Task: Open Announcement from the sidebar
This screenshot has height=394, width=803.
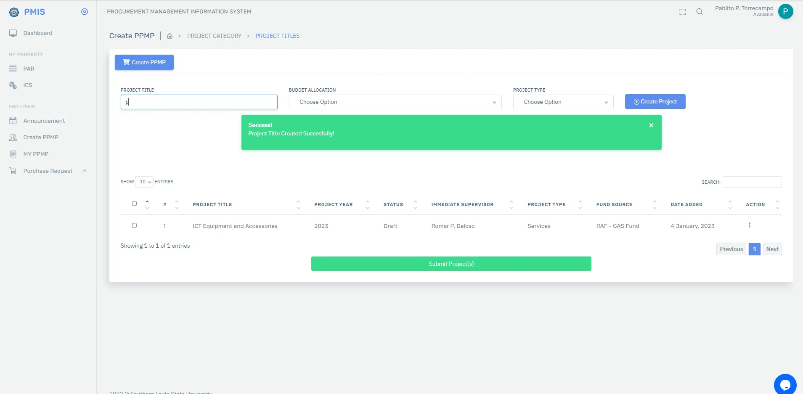Action: tap(44, 121)
